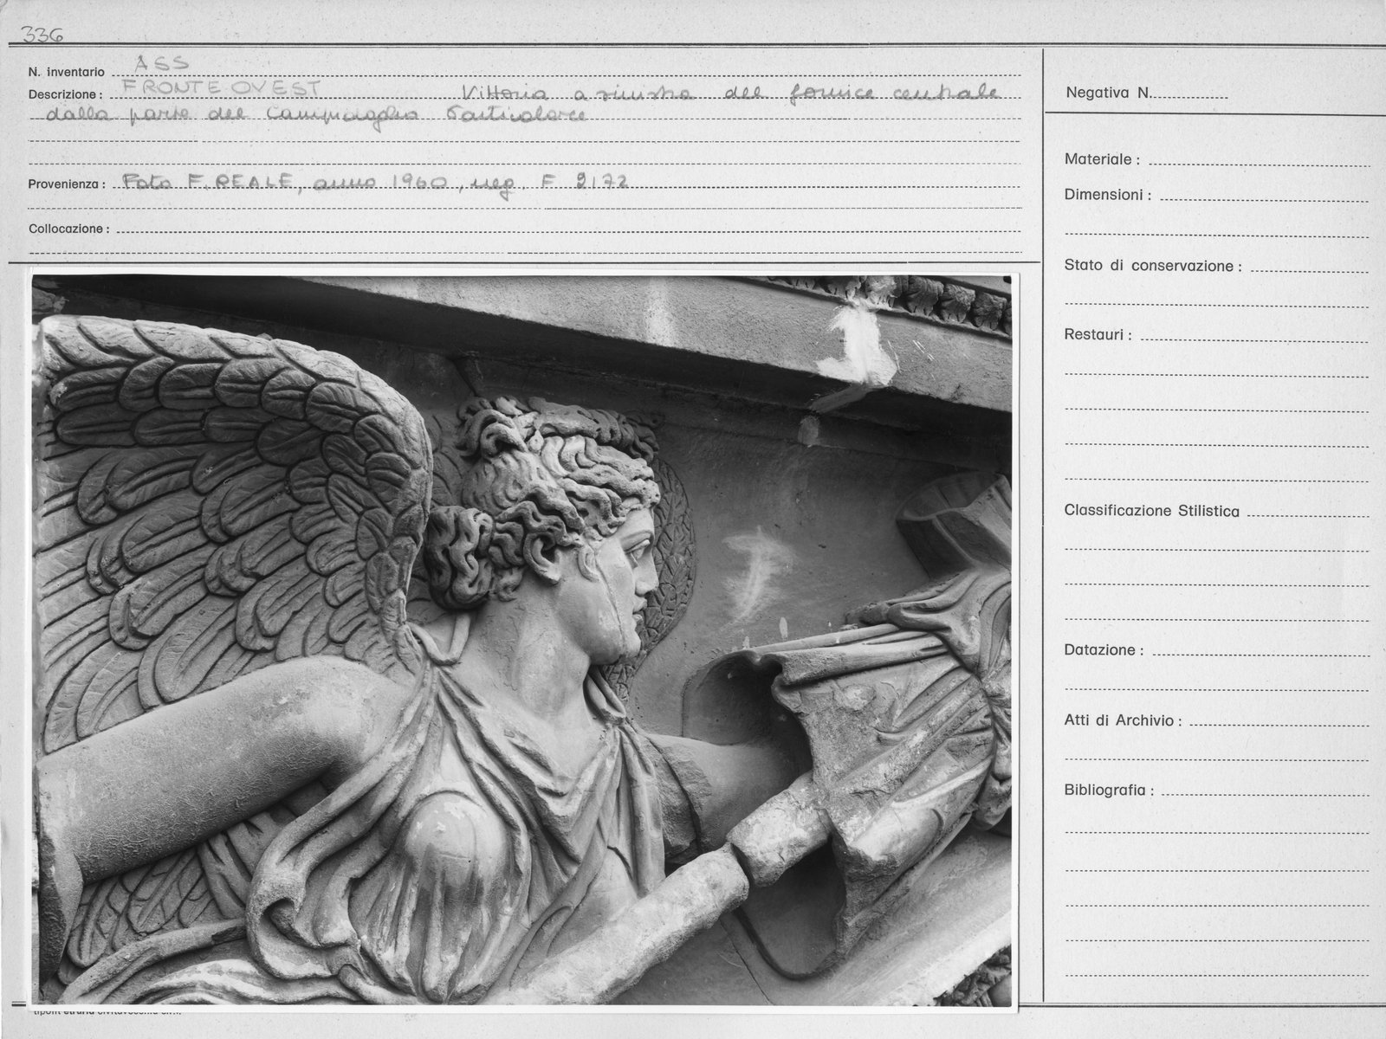Click the 'Descrizione :' label

pyautogui.click(x=65, y=95)
